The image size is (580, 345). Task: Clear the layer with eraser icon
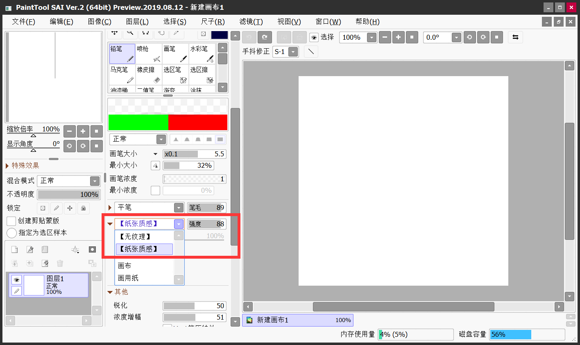[45, 263]
